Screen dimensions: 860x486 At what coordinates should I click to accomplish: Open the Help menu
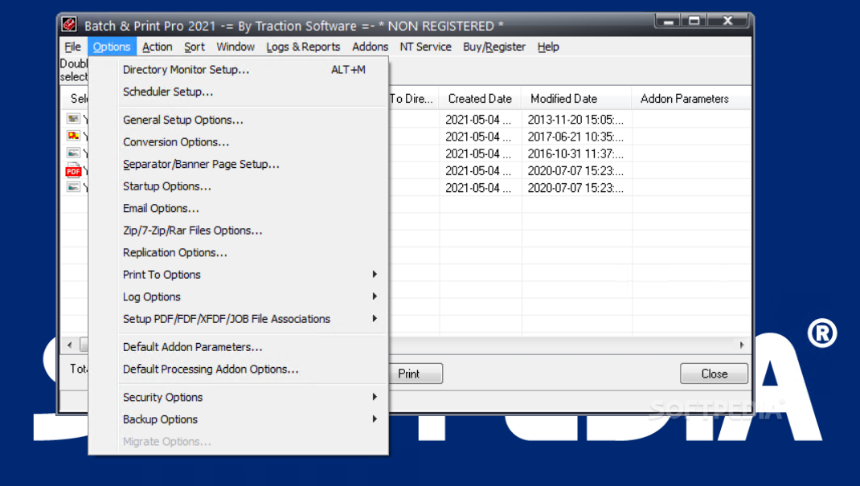[x=548, y=47]
